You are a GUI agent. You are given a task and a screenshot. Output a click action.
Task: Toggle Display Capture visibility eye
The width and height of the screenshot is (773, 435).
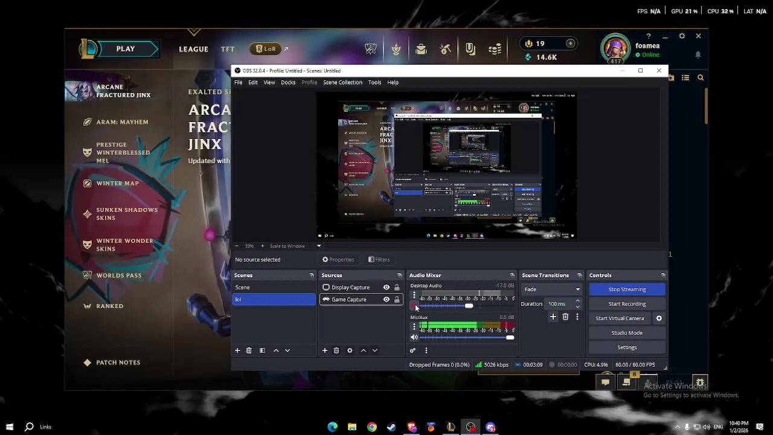tap(386, 288)
